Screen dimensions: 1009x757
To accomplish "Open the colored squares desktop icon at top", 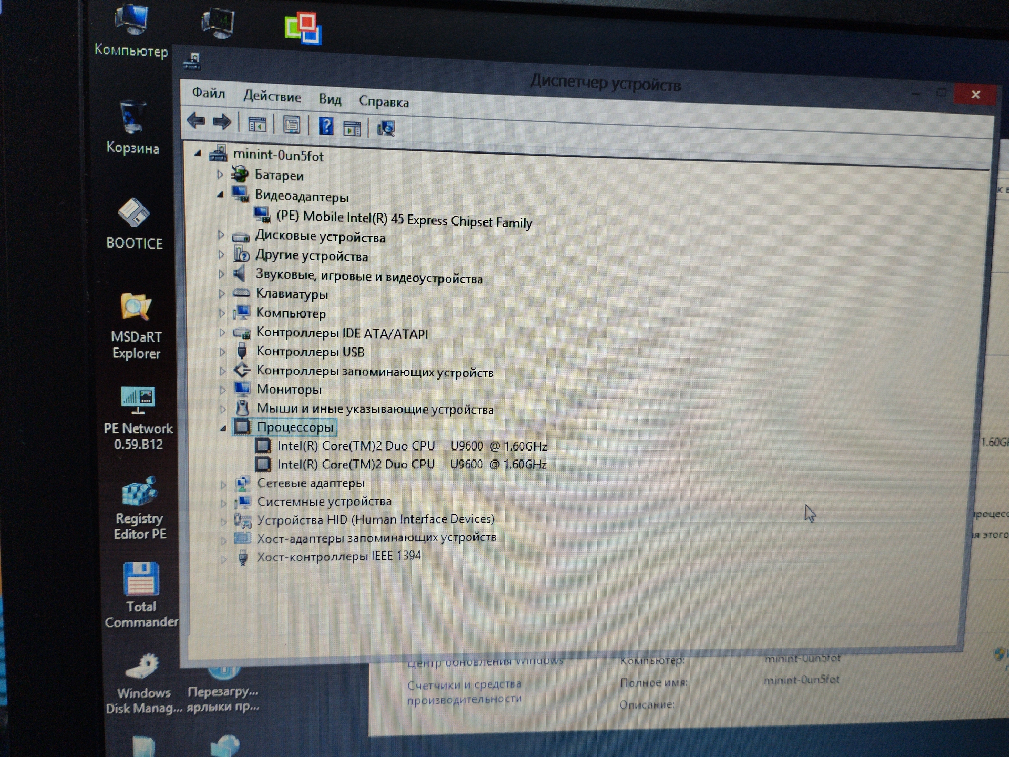I will tap(303, 28).
